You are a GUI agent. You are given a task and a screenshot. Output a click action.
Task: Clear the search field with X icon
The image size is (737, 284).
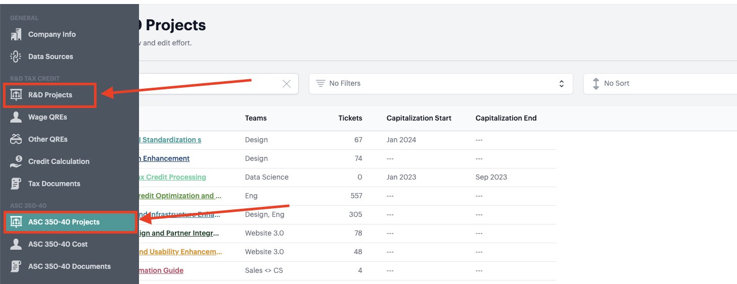pos(287,84)
